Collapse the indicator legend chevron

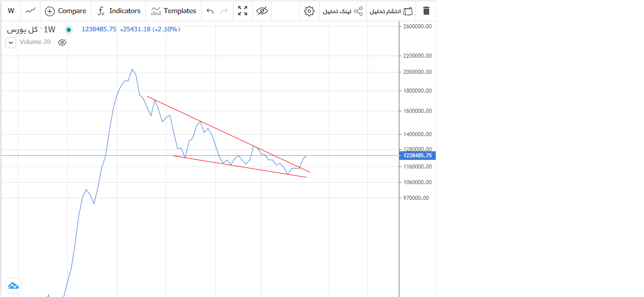tap(11, 43)
